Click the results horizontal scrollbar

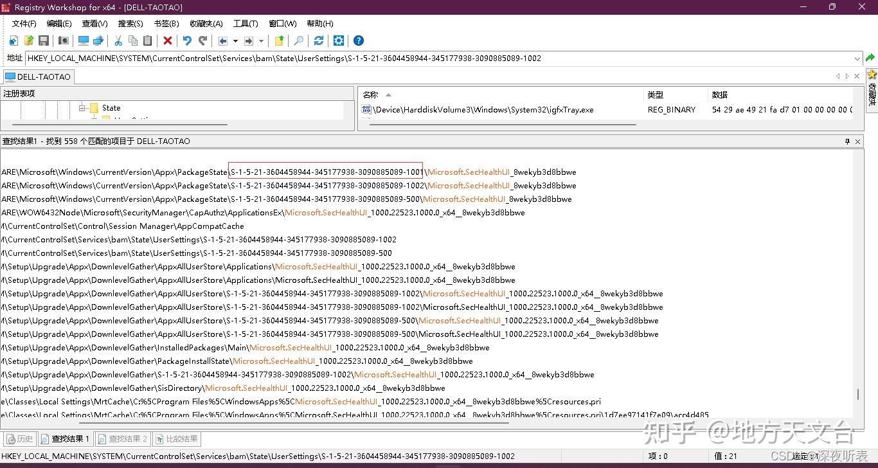[294, 422]
